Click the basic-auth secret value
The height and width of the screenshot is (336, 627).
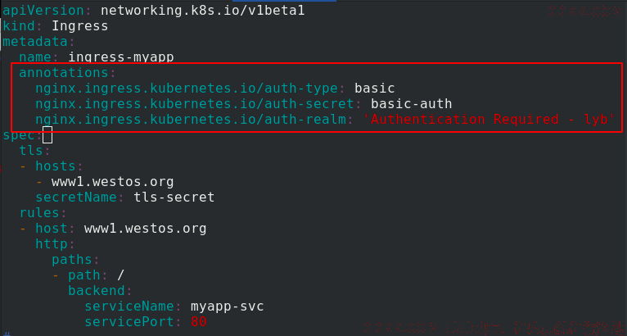(412, 104)
